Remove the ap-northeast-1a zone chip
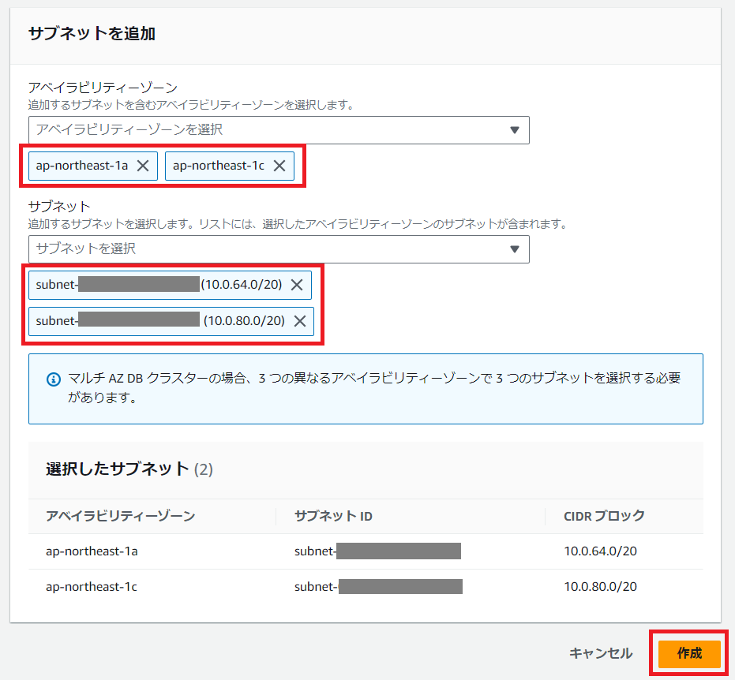 pos(143,166)
